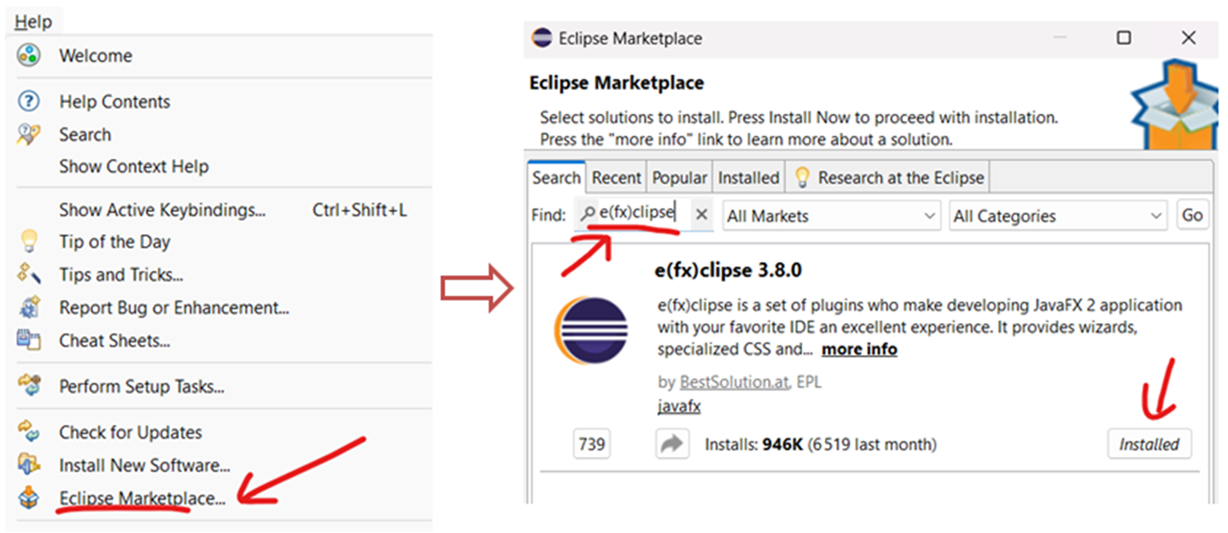Click the Cheat Sheets icon
The width and height of the screenshot is (1228, 533).
pos(28,340)
